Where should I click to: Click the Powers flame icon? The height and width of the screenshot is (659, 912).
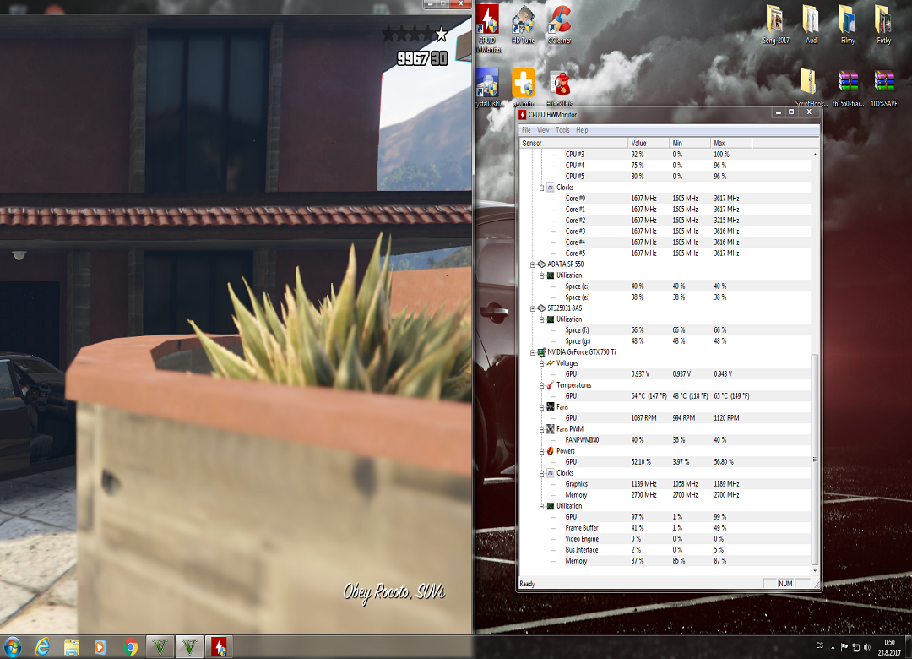click(551, 451)
